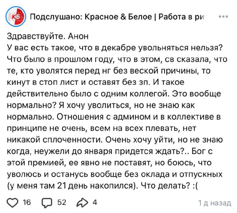Image resolution: width=237 pixels, height=213 pixels.
Task: Open the post via "1 д назад" timestamp
Action: pyautogui.click(x=214, y=203)
